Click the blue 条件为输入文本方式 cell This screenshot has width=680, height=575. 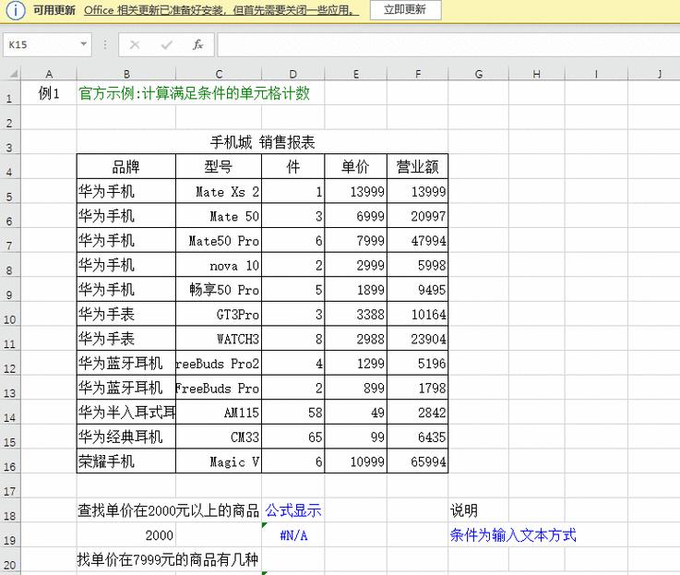(513, 535)
